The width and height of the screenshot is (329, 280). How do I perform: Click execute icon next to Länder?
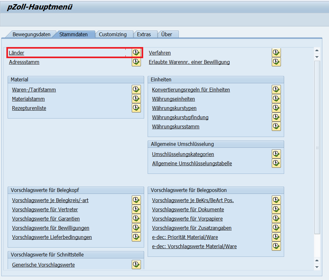tap(136, 53)
